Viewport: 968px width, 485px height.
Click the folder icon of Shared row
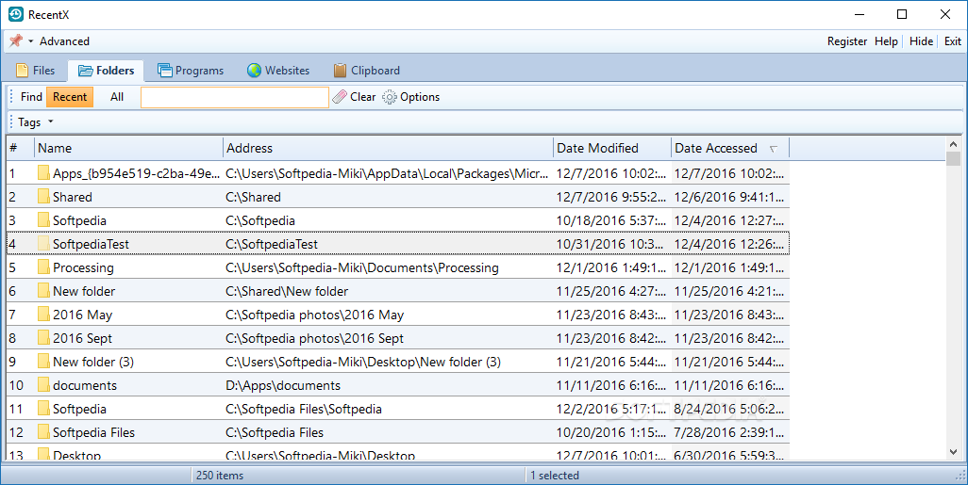43,197
